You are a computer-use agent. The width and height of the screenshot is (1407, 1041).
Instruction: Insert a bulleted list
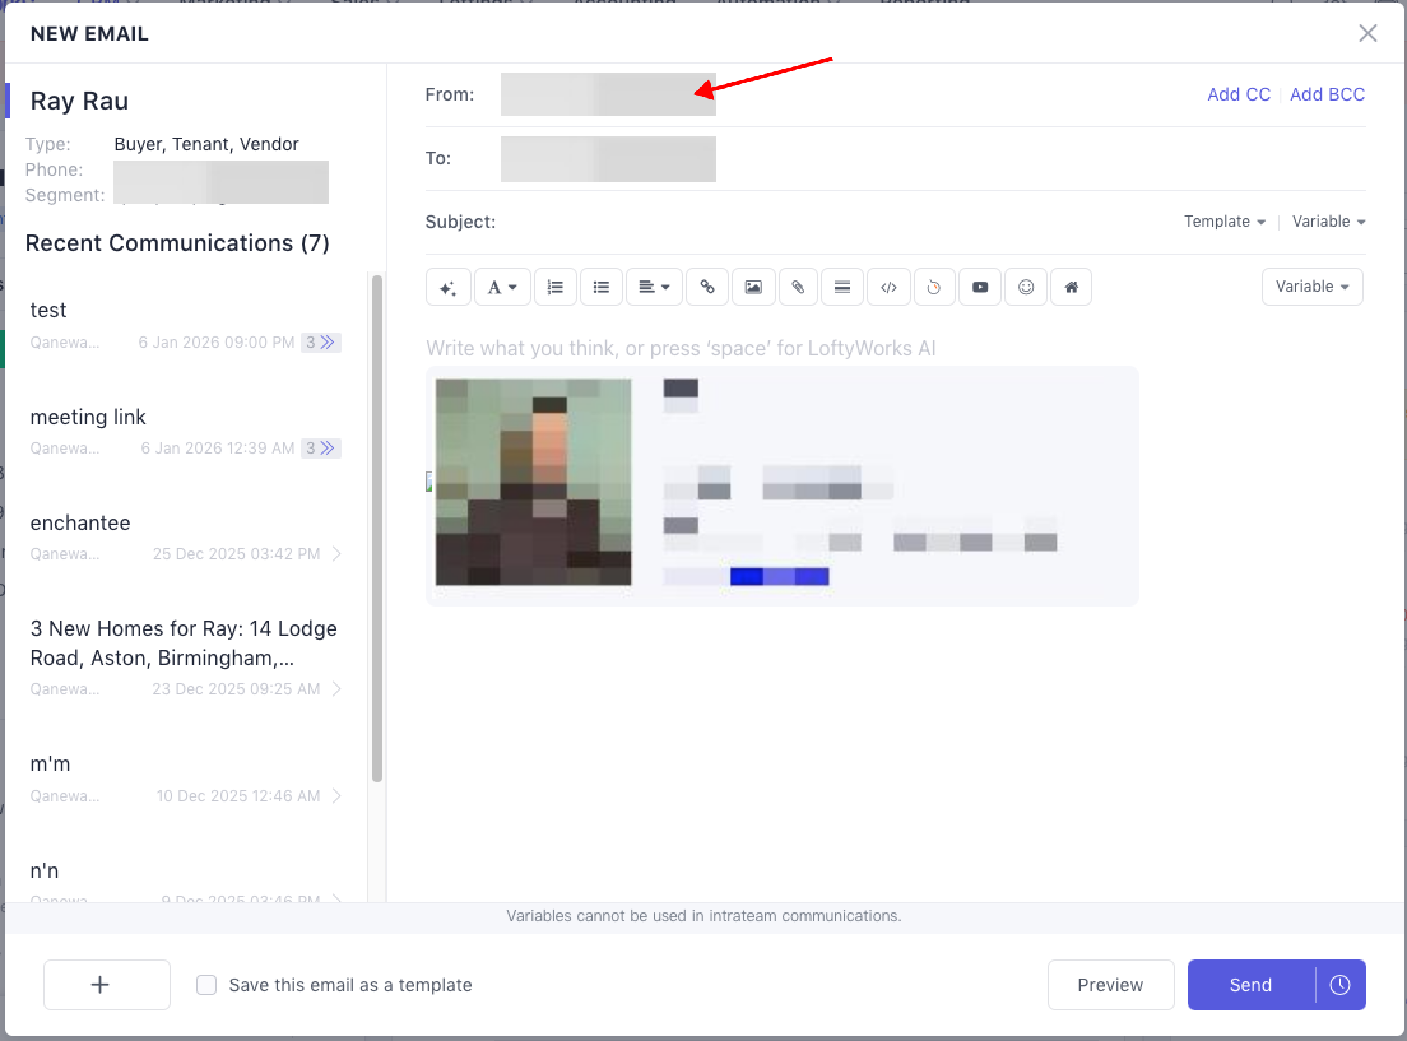601,287
